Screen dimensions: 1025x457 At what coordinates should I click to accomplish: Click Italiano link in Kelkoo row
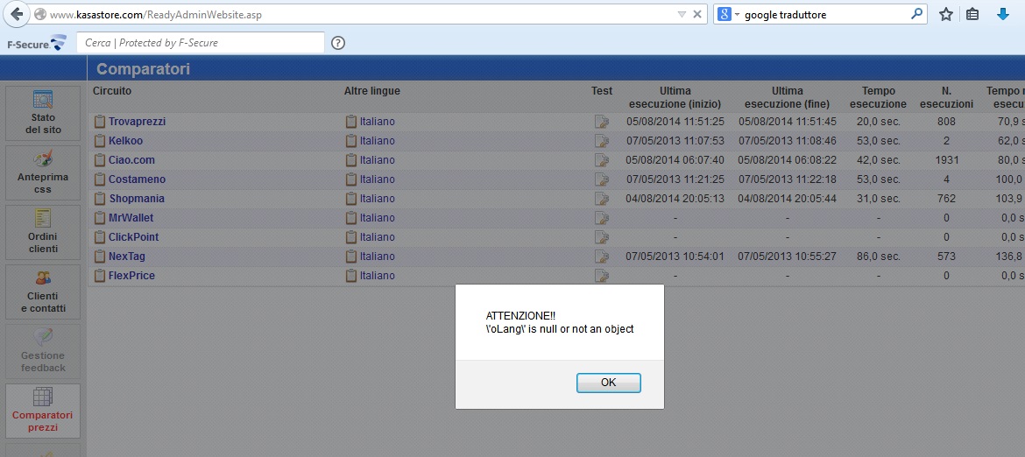coord(378,140)
